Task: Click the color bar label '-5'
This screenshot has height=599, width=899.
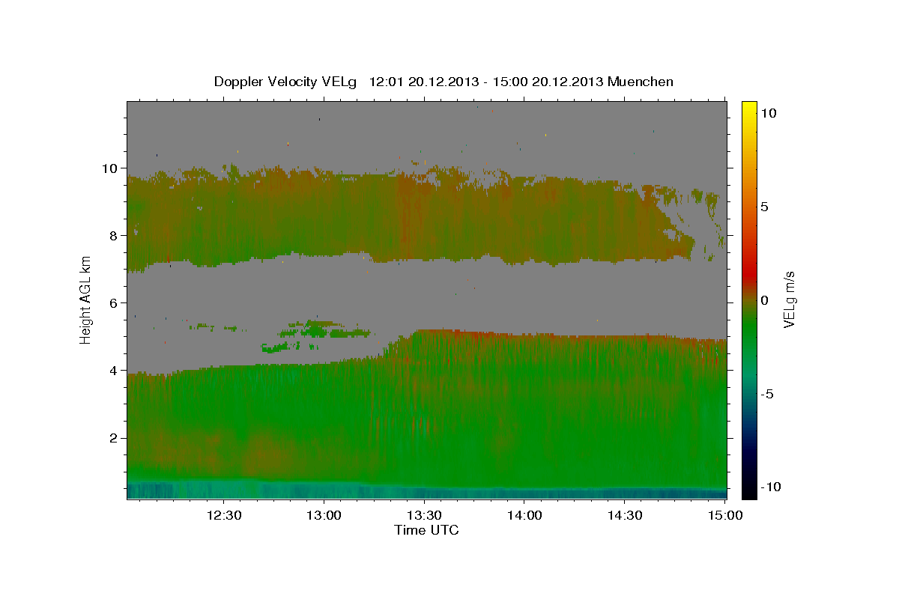Action: (x=768, y=393)
